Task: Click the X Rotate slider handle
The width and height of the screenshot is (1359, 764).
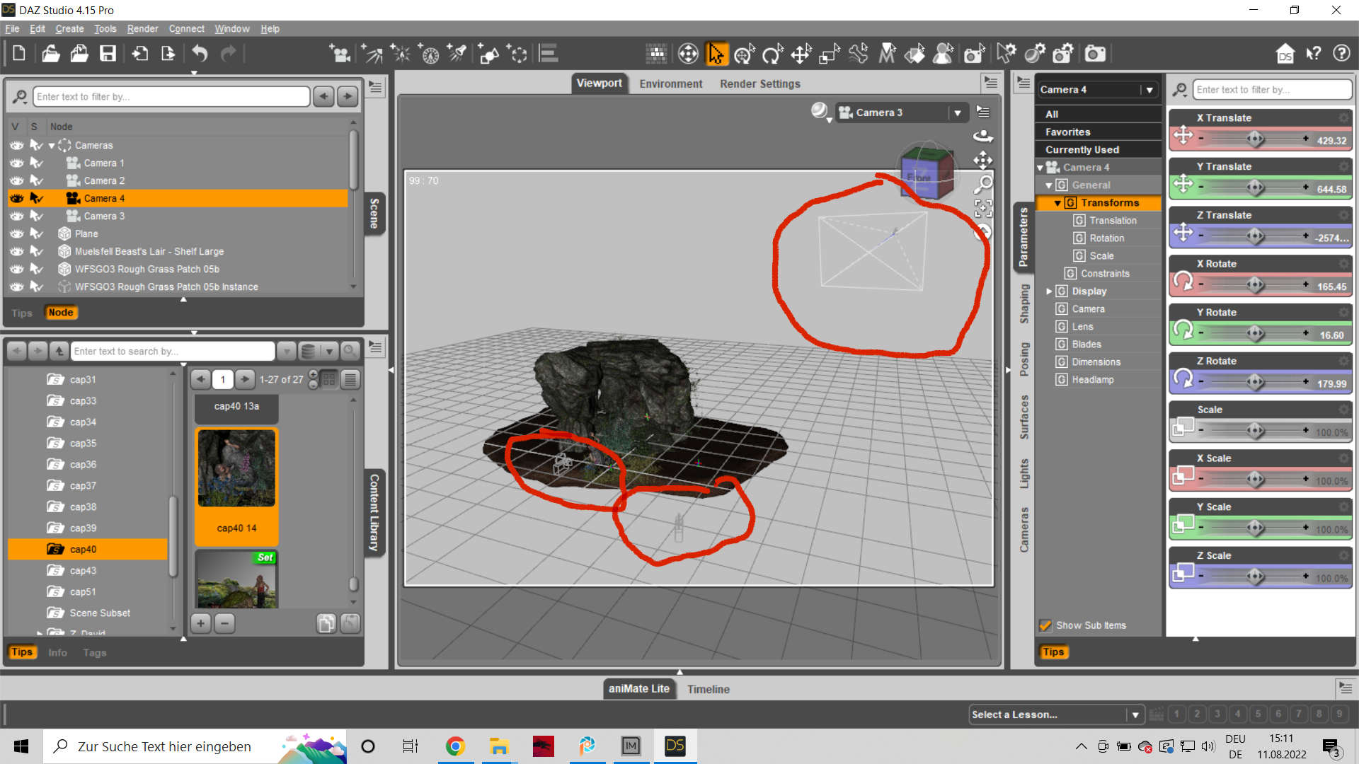Action: tap(1255, 284)
